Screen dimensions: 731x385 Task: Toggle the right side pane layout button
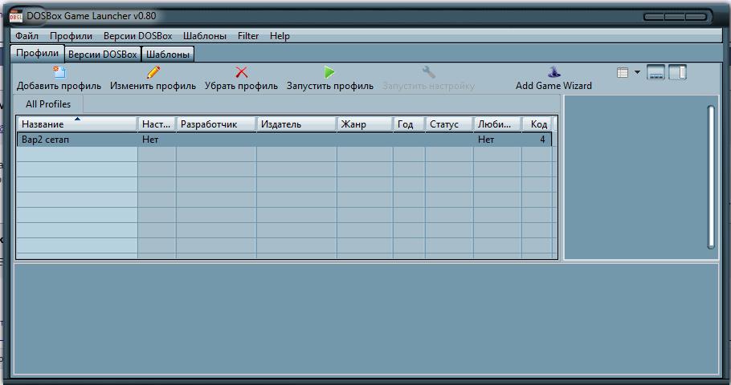click(x=678, y=73)
